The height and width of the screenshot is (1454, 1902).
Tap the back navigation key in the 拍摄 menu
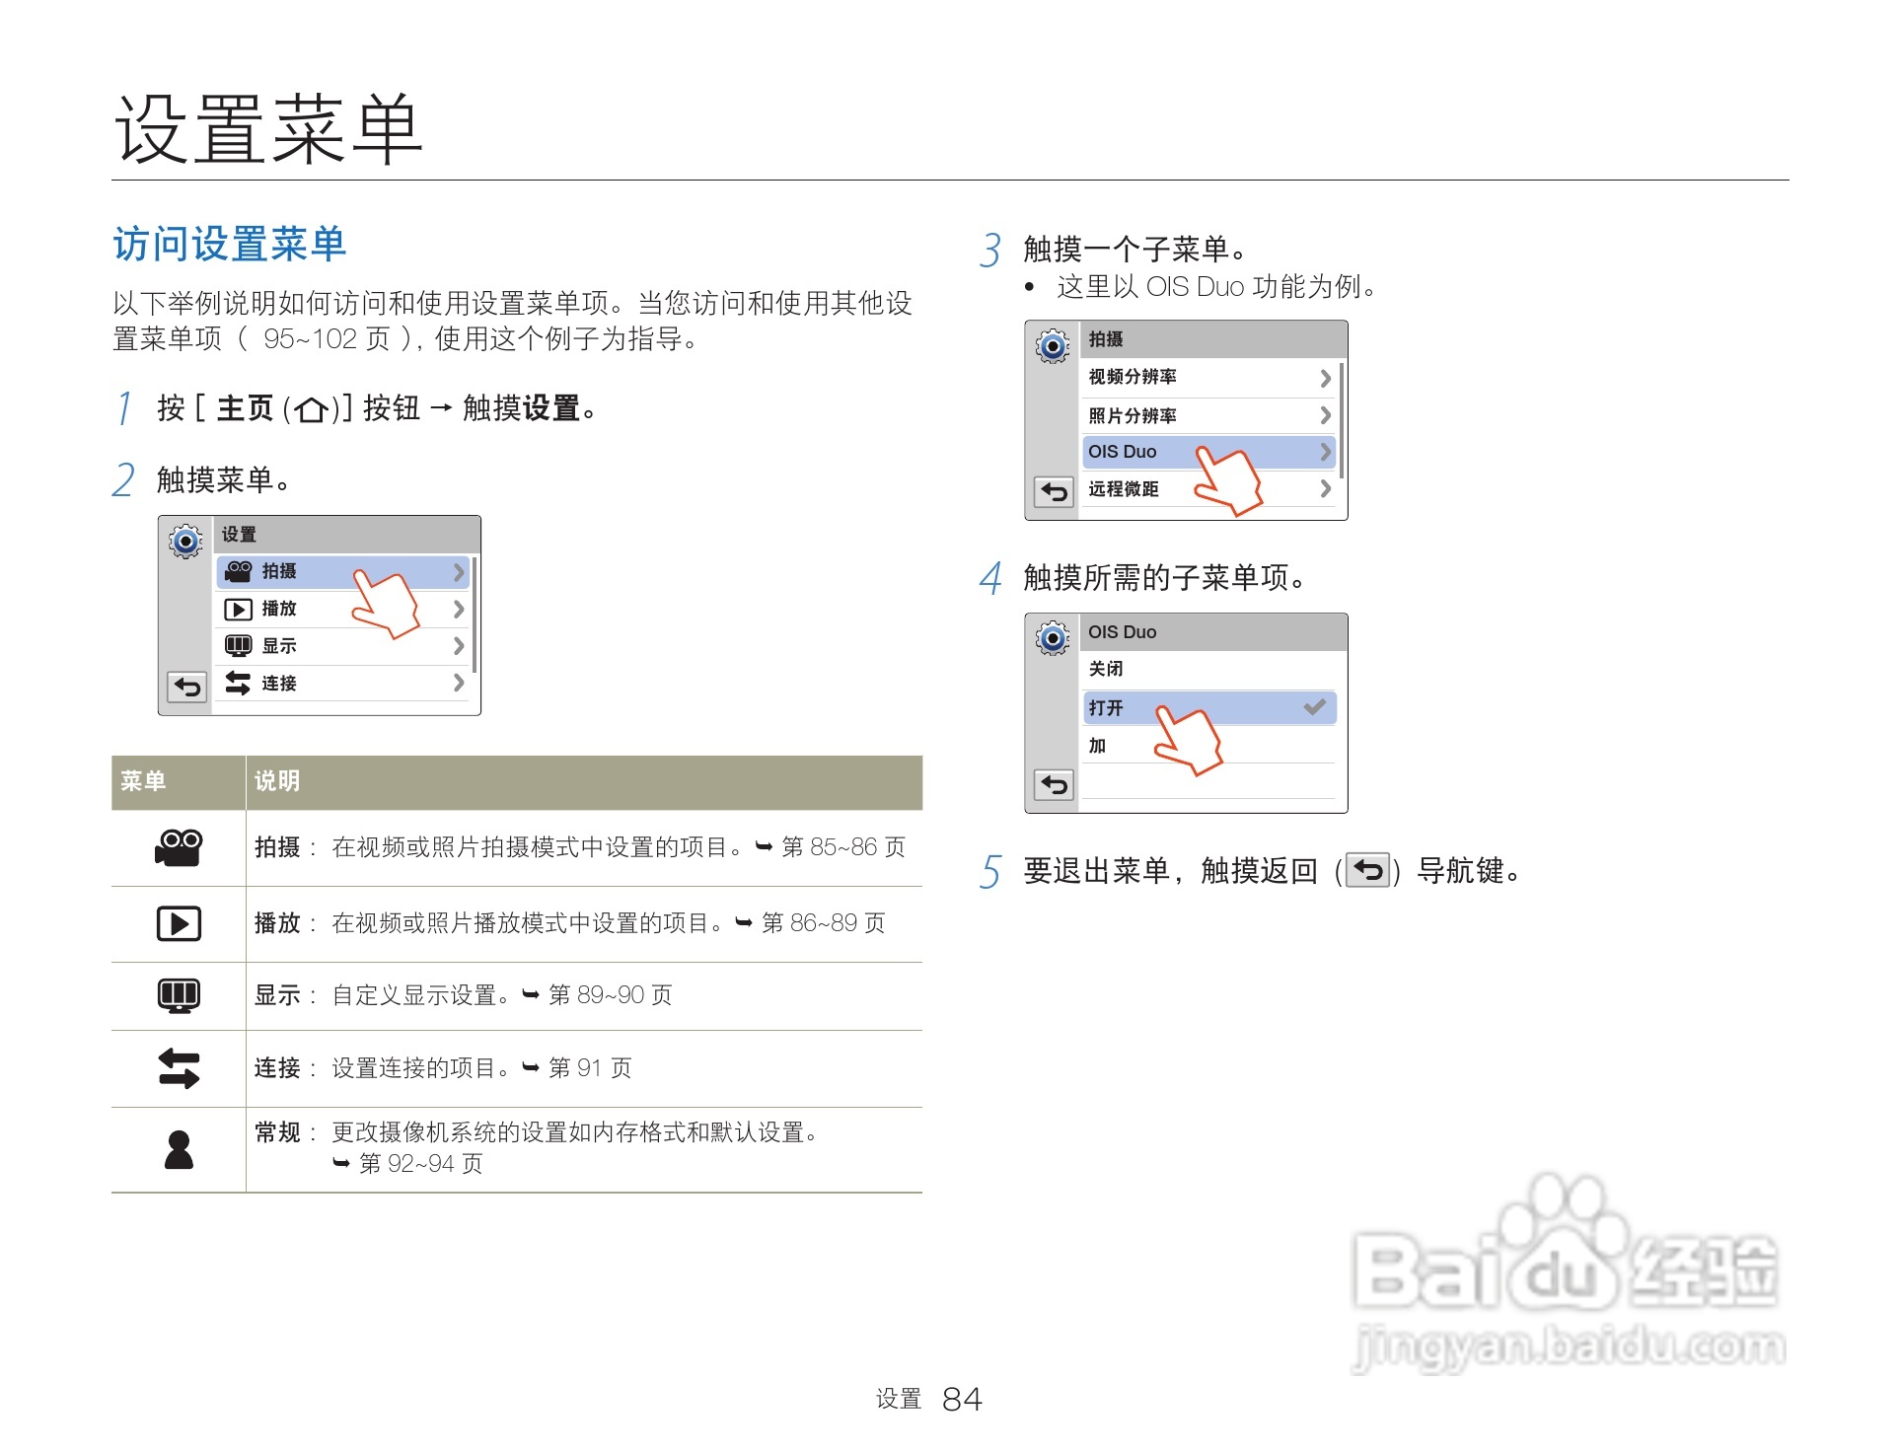tap(1053, 493)
